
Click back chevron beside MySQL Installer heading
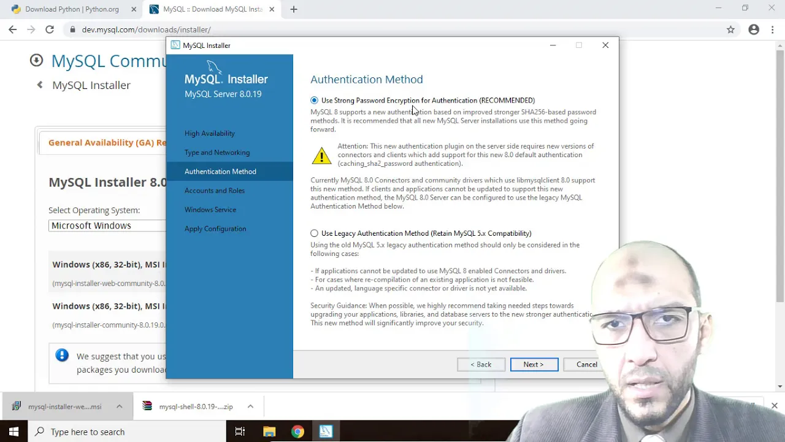(x=40, y=85)
